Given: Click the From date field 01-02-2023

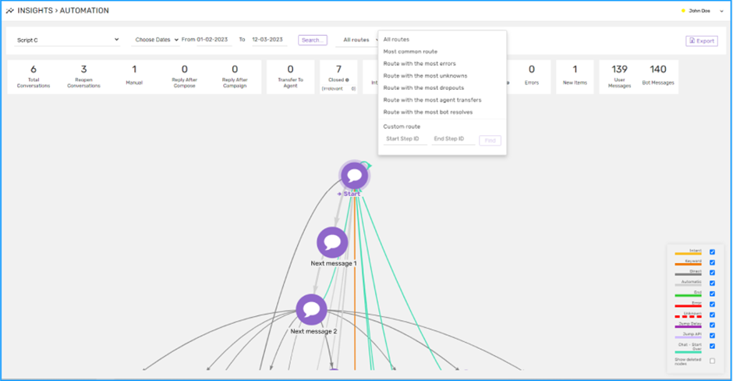Looking at the screenshot, I should (x=214, y=40).
